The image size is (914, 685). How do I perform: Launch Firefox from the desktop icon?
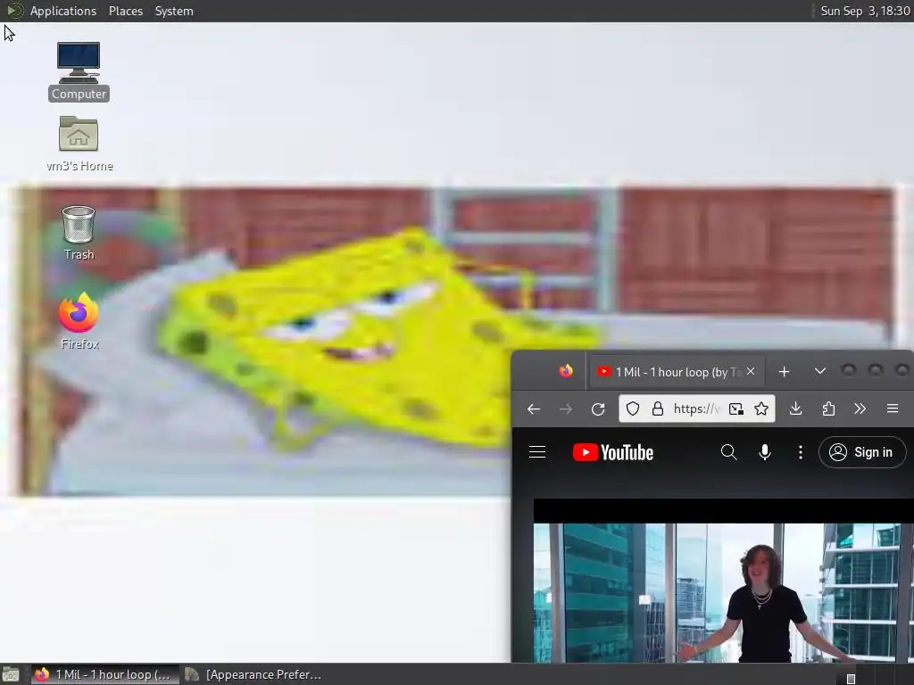(x=79, y=321)
